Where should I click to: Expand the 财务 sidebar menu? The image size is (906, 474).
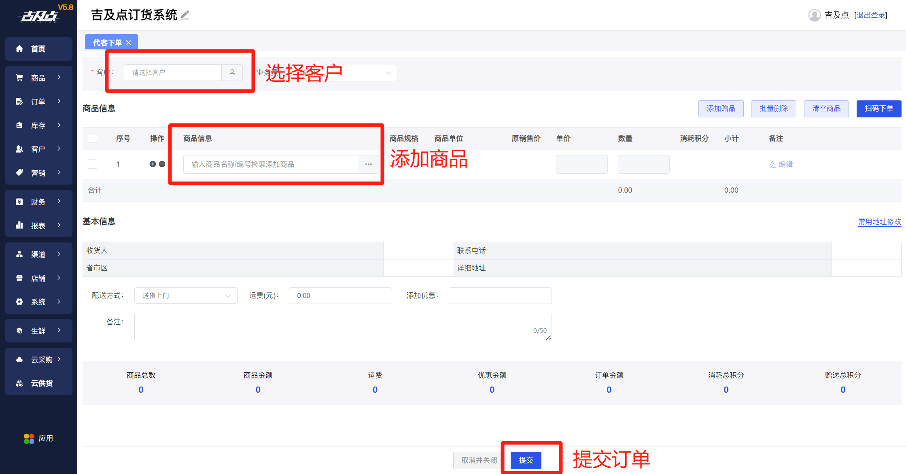pos(39,202)
